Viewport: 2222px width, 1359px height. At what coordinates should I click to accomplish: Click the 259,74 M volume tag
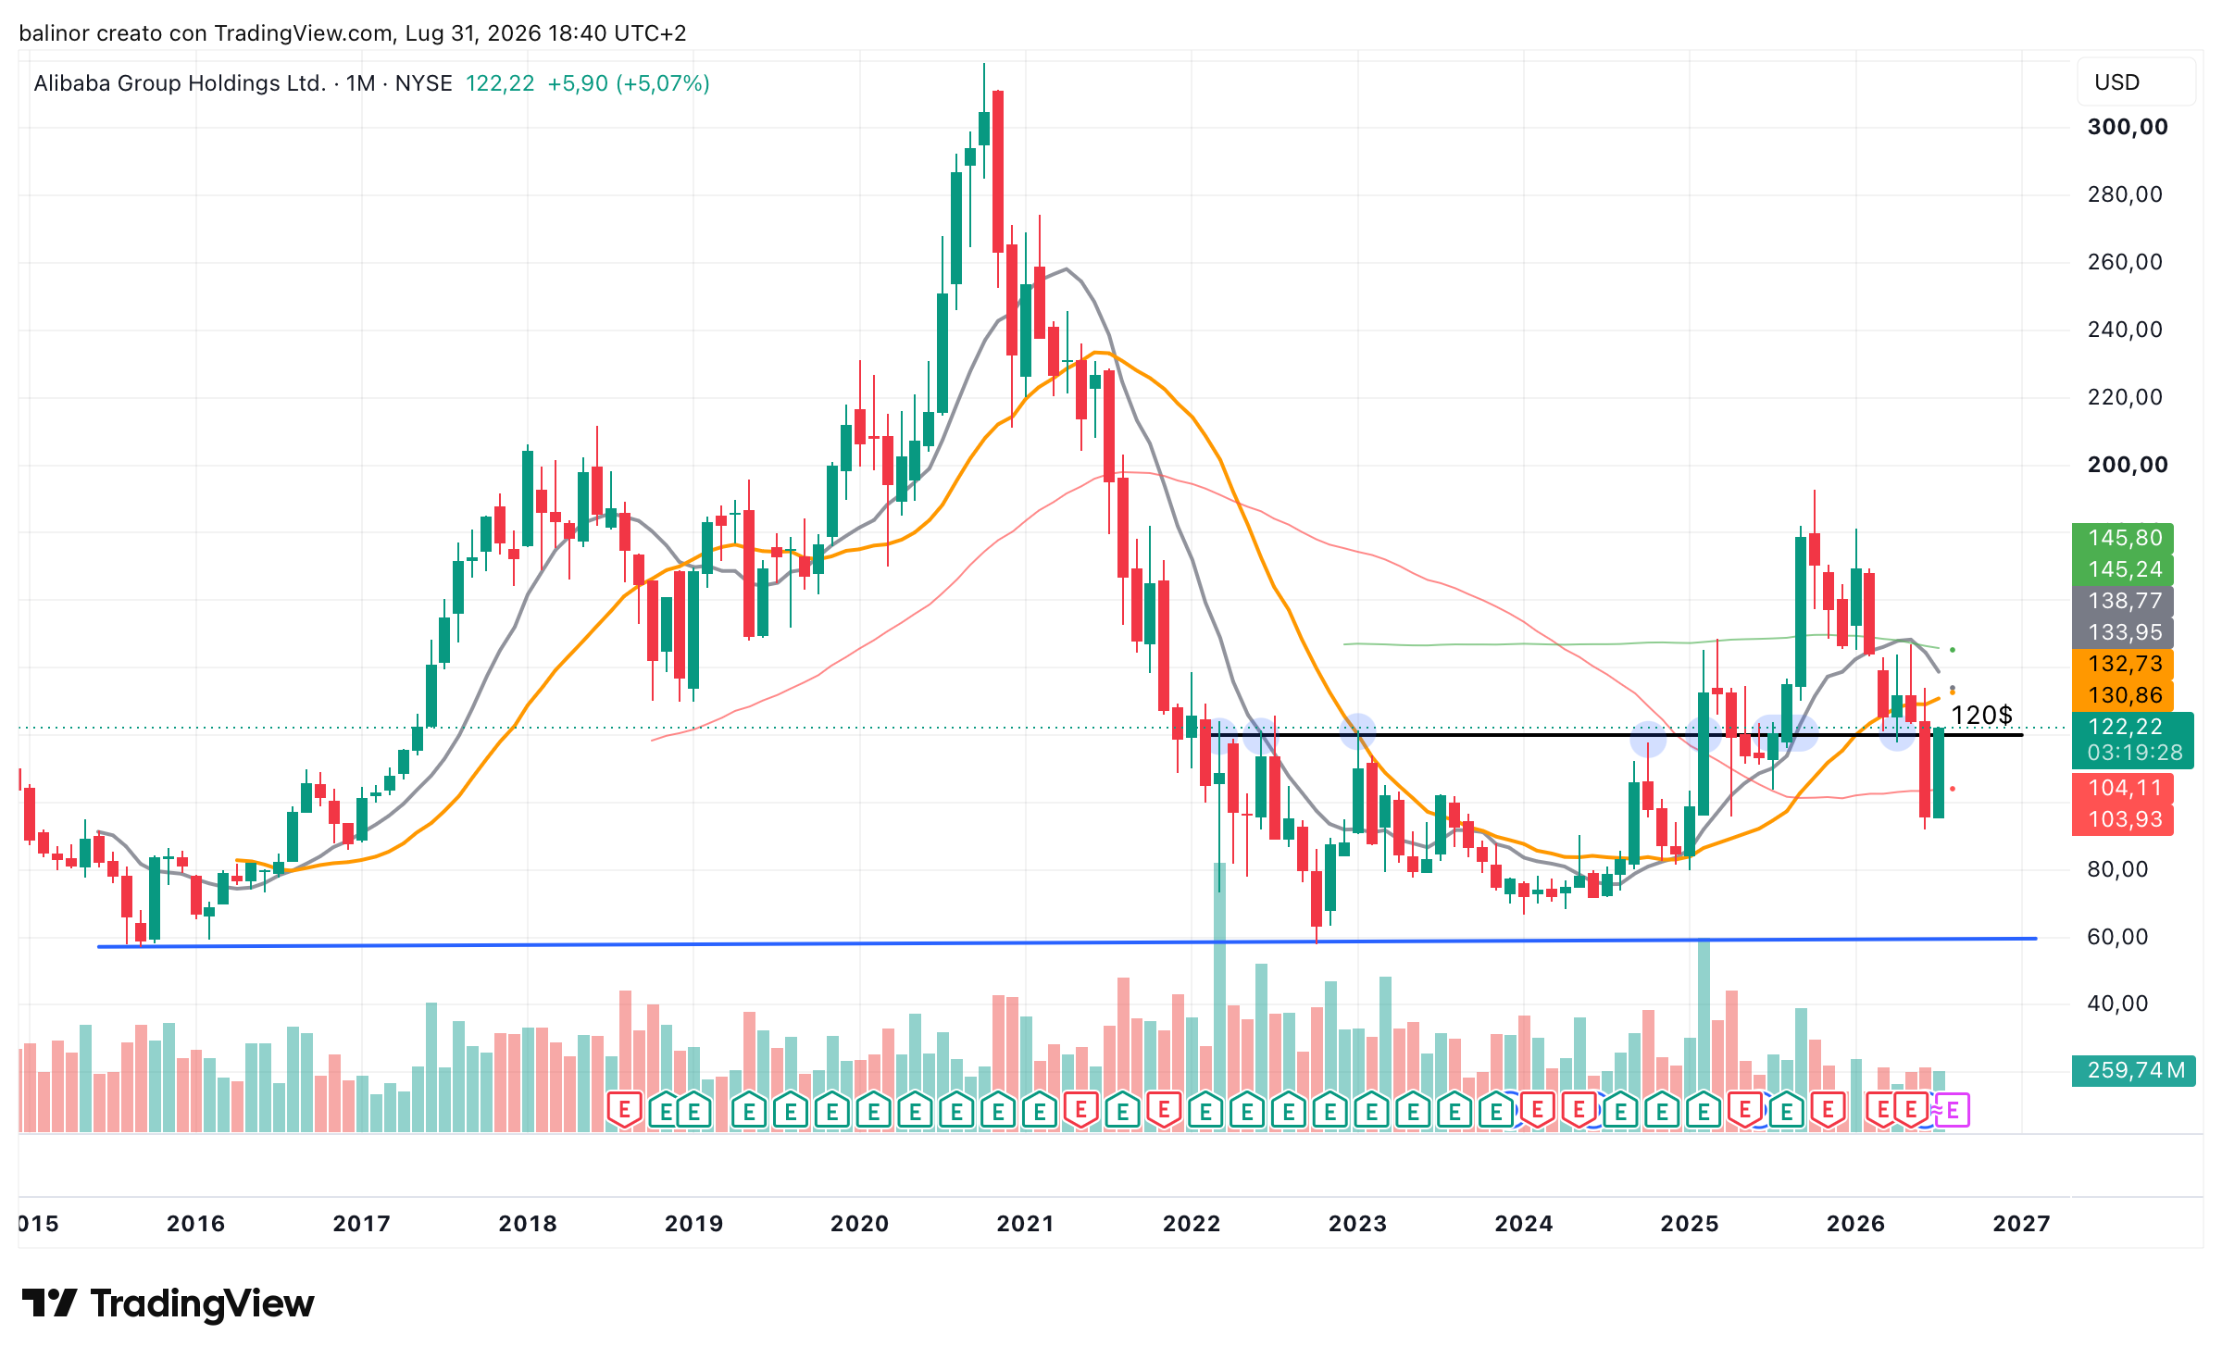2133,1070
